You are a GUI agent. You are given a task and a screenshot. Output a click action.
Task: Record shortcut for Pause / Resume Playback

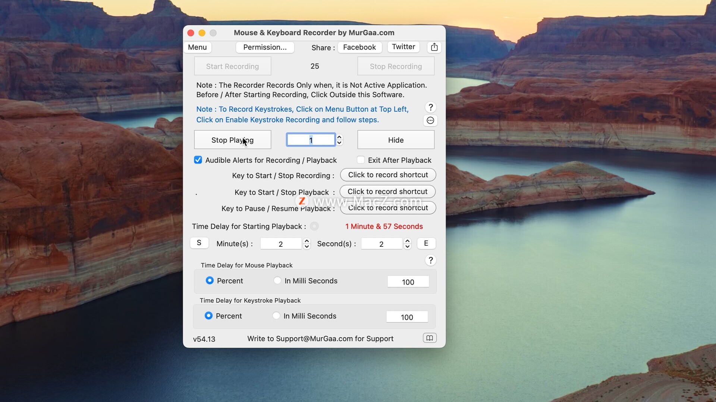388,208
